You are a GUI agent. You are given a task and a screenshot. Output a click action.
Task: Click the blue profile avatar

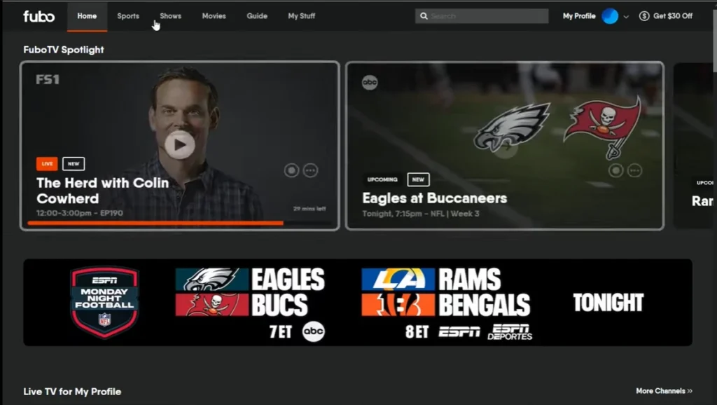click(x=610, y=16)
